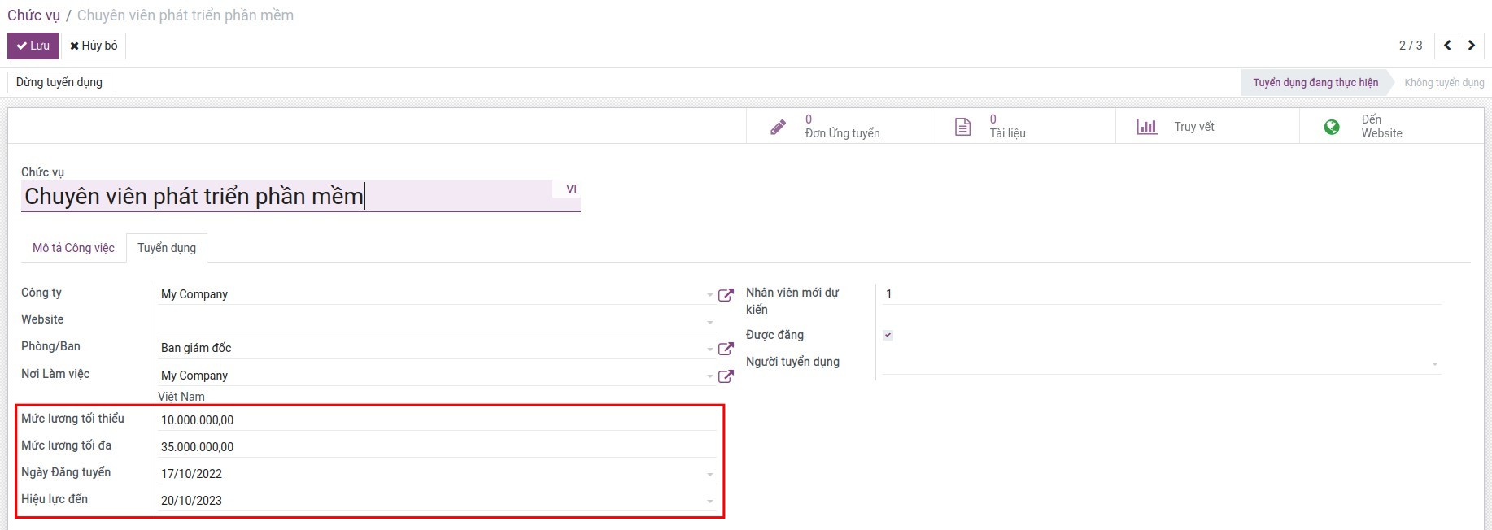1492x530 pixels.
Task: Switch to Mô tả Công việc tab
Action: pyautogui.click(x=73, y=248)
